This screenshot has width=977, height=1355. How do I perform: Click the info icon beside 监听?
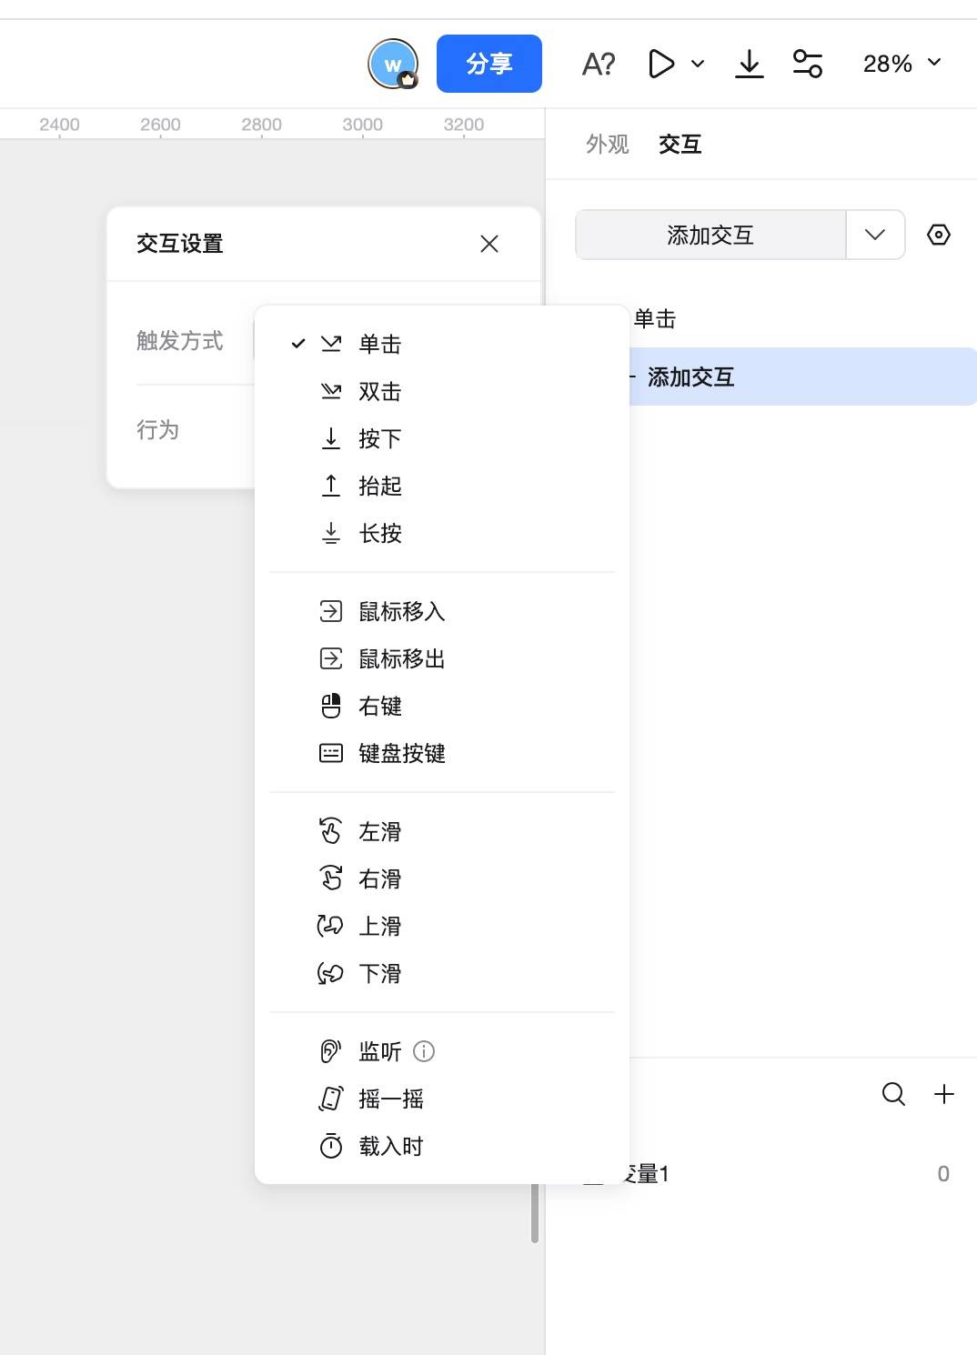(424, 1051)
